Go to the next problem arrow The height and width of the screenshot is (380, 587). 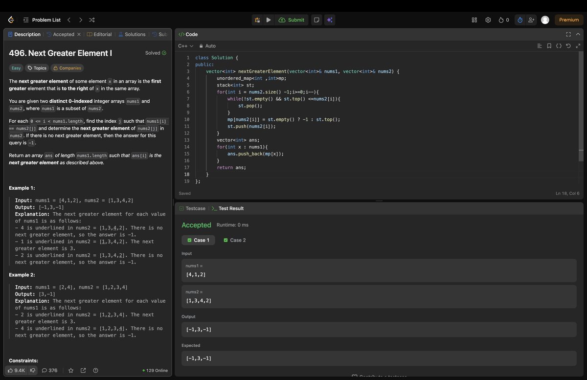click(80, 20)
